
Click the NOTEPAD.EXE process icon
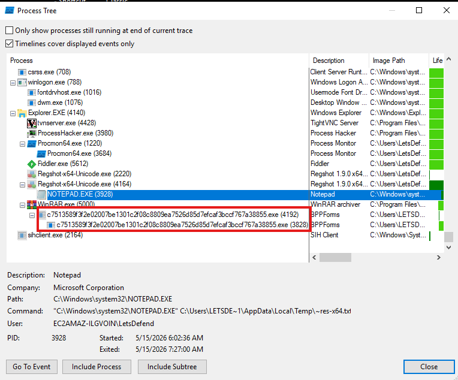(x=41, y=195)
